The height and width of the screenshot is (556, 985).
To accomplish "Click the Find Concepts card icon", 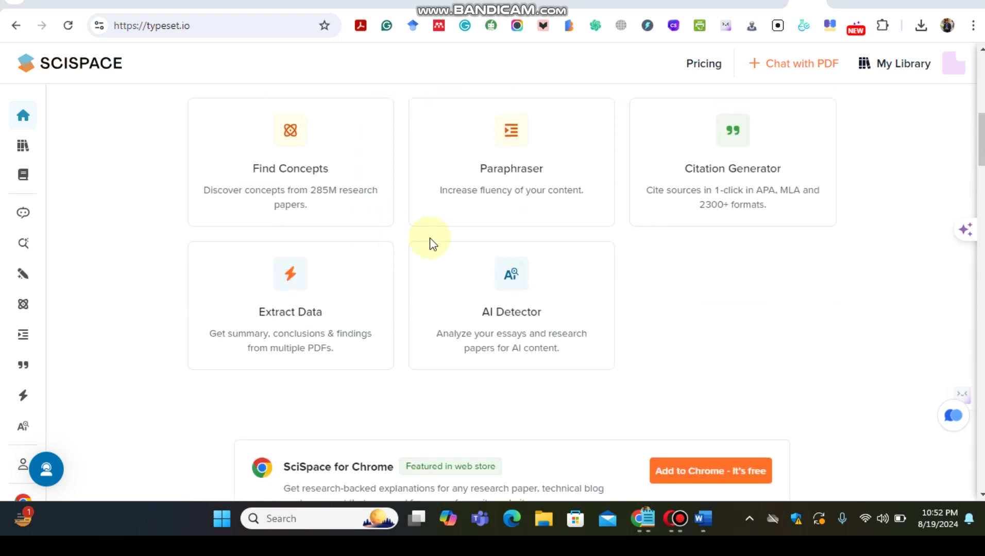I will coord(291,130).
